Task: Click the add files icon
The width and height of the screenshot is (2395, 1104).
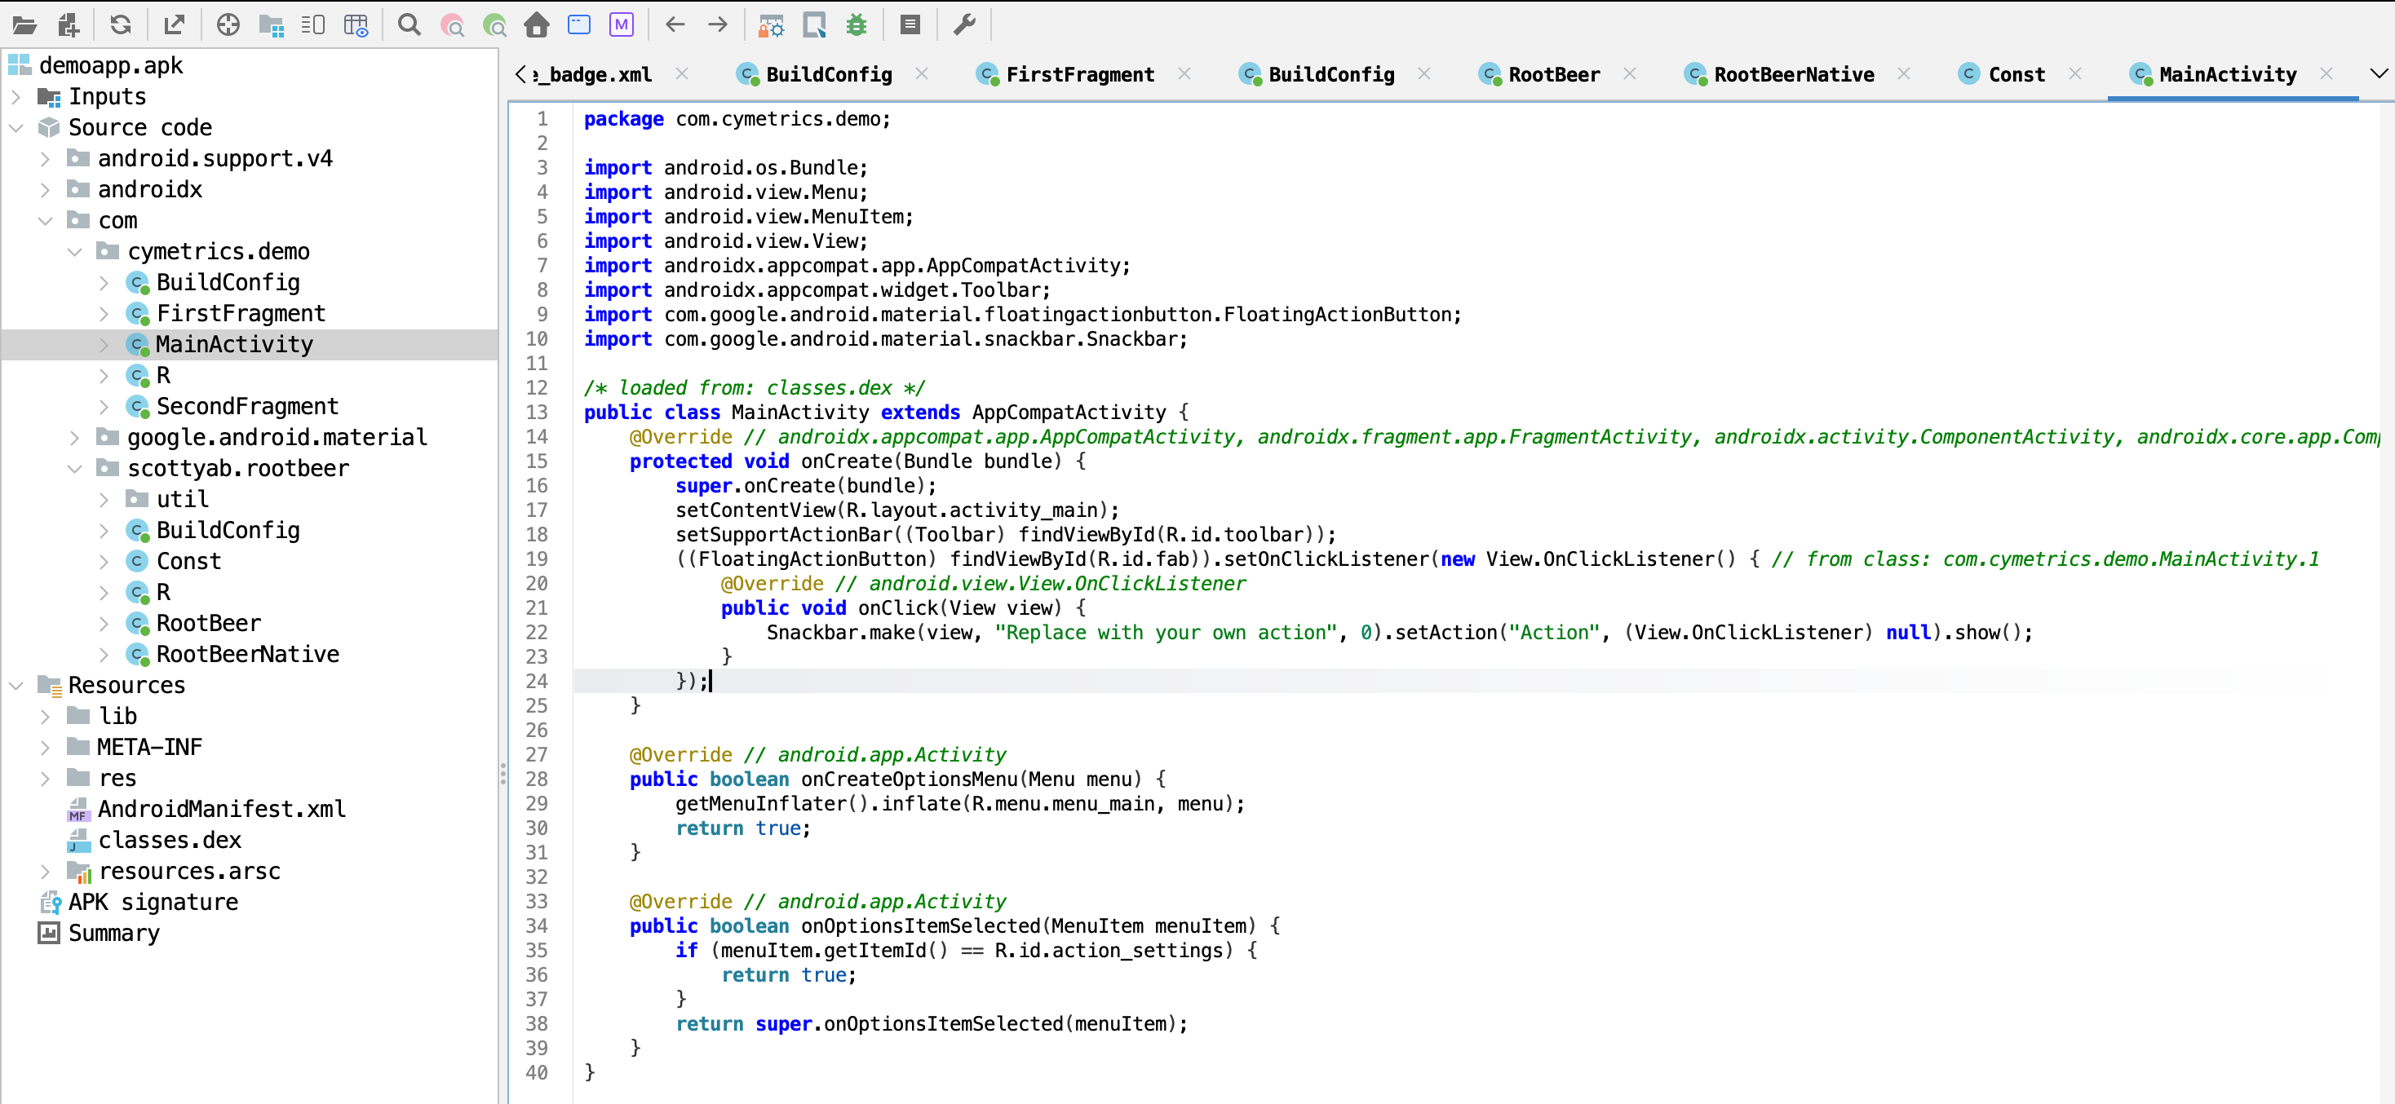Action: [x=69, y=25]
